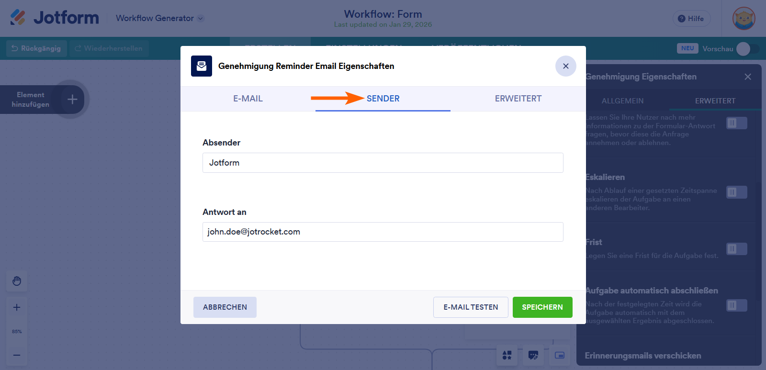Enable the Frist deadline toggle
This screenshot has height=370, width=766.
click(x=736, y=249)
